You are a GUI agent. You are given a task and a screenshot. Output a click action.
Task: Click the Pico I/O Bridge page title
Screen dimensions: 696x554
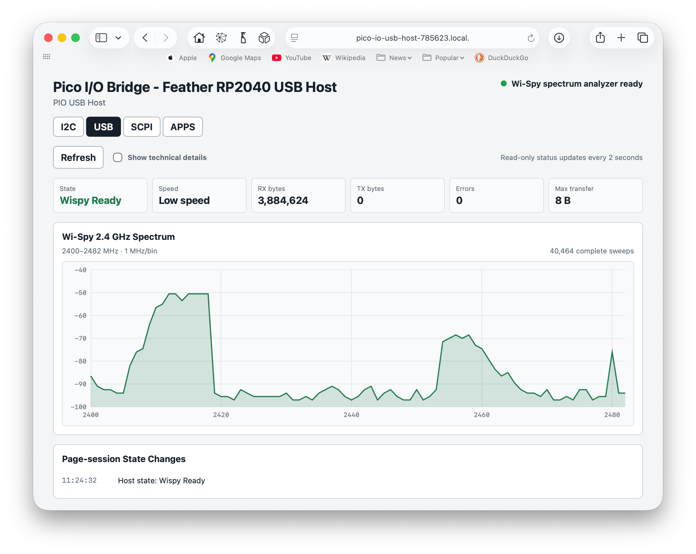[x=195, y=87]
